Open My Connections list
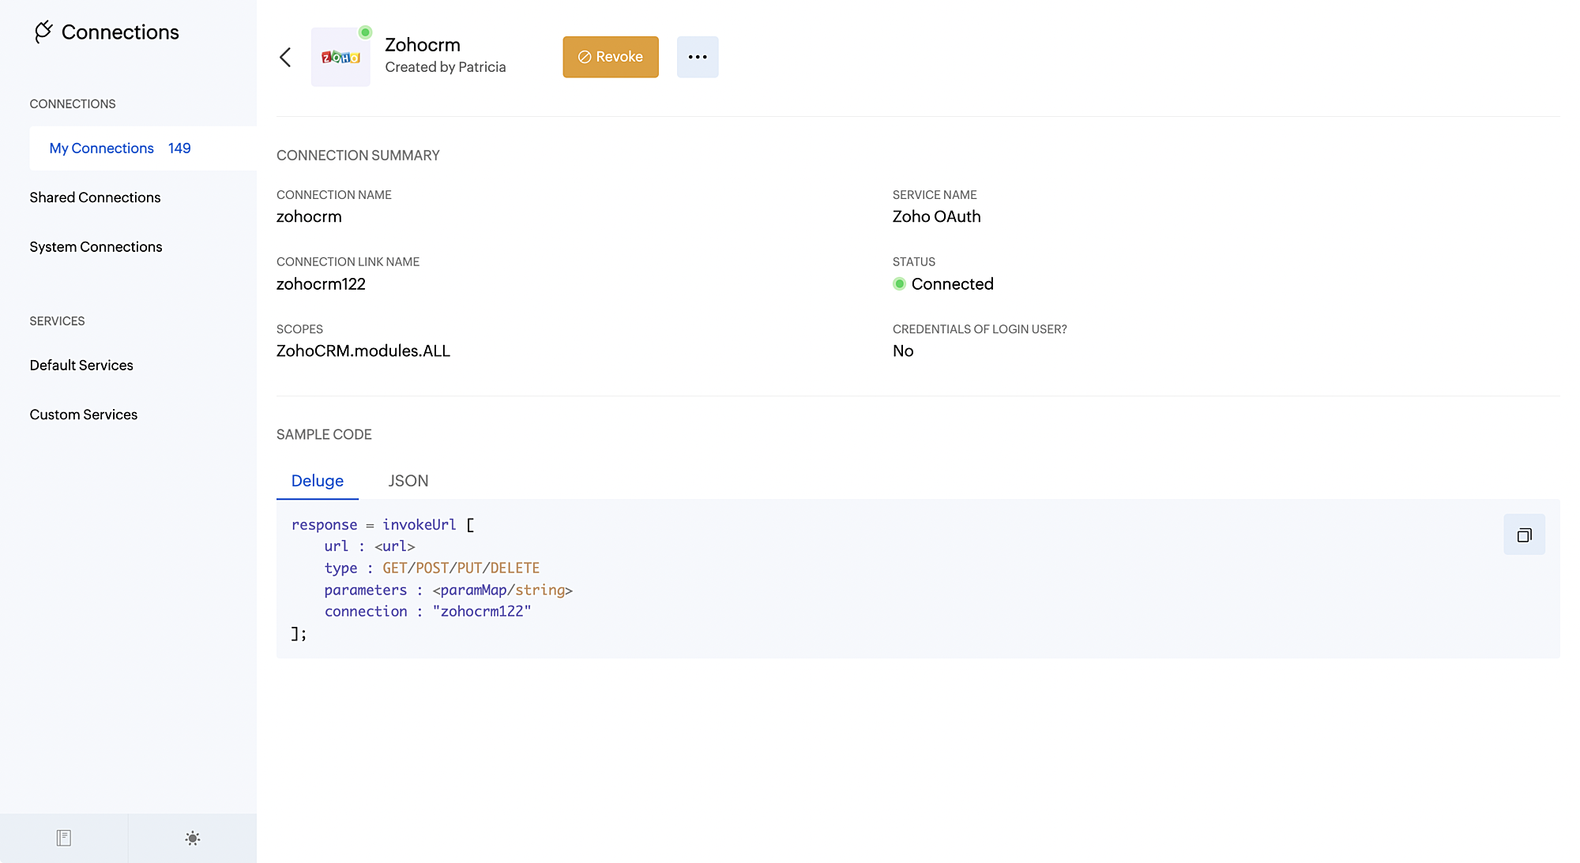This screenshot has width=1580, height=863. 101,148
